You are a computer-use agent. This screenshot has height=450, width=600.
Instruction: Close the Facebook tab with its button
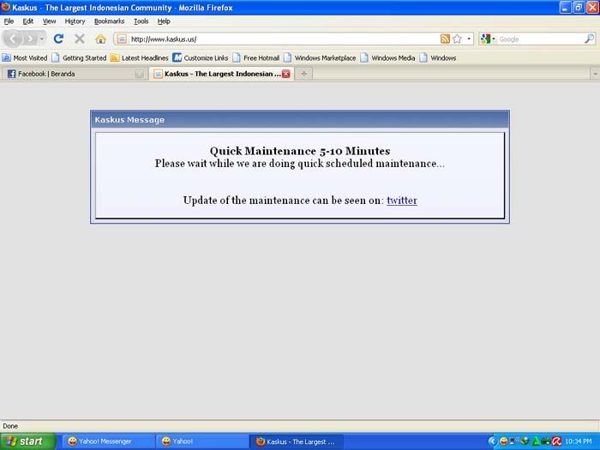tap(140, 74)
